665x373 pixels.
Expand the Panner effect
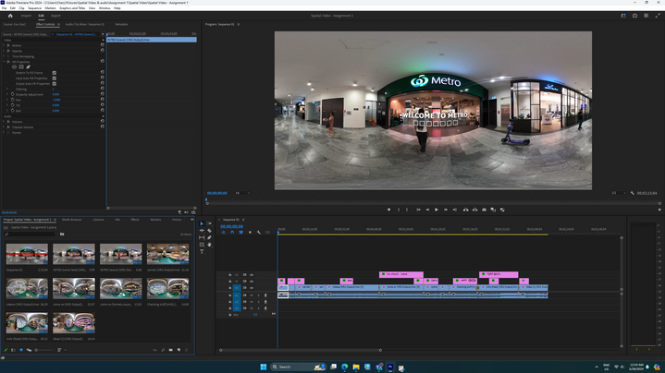tap(4, 133)
